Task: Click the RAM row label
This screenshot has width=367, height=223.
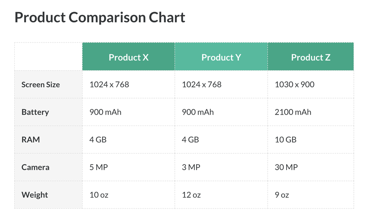Action: 31,140
